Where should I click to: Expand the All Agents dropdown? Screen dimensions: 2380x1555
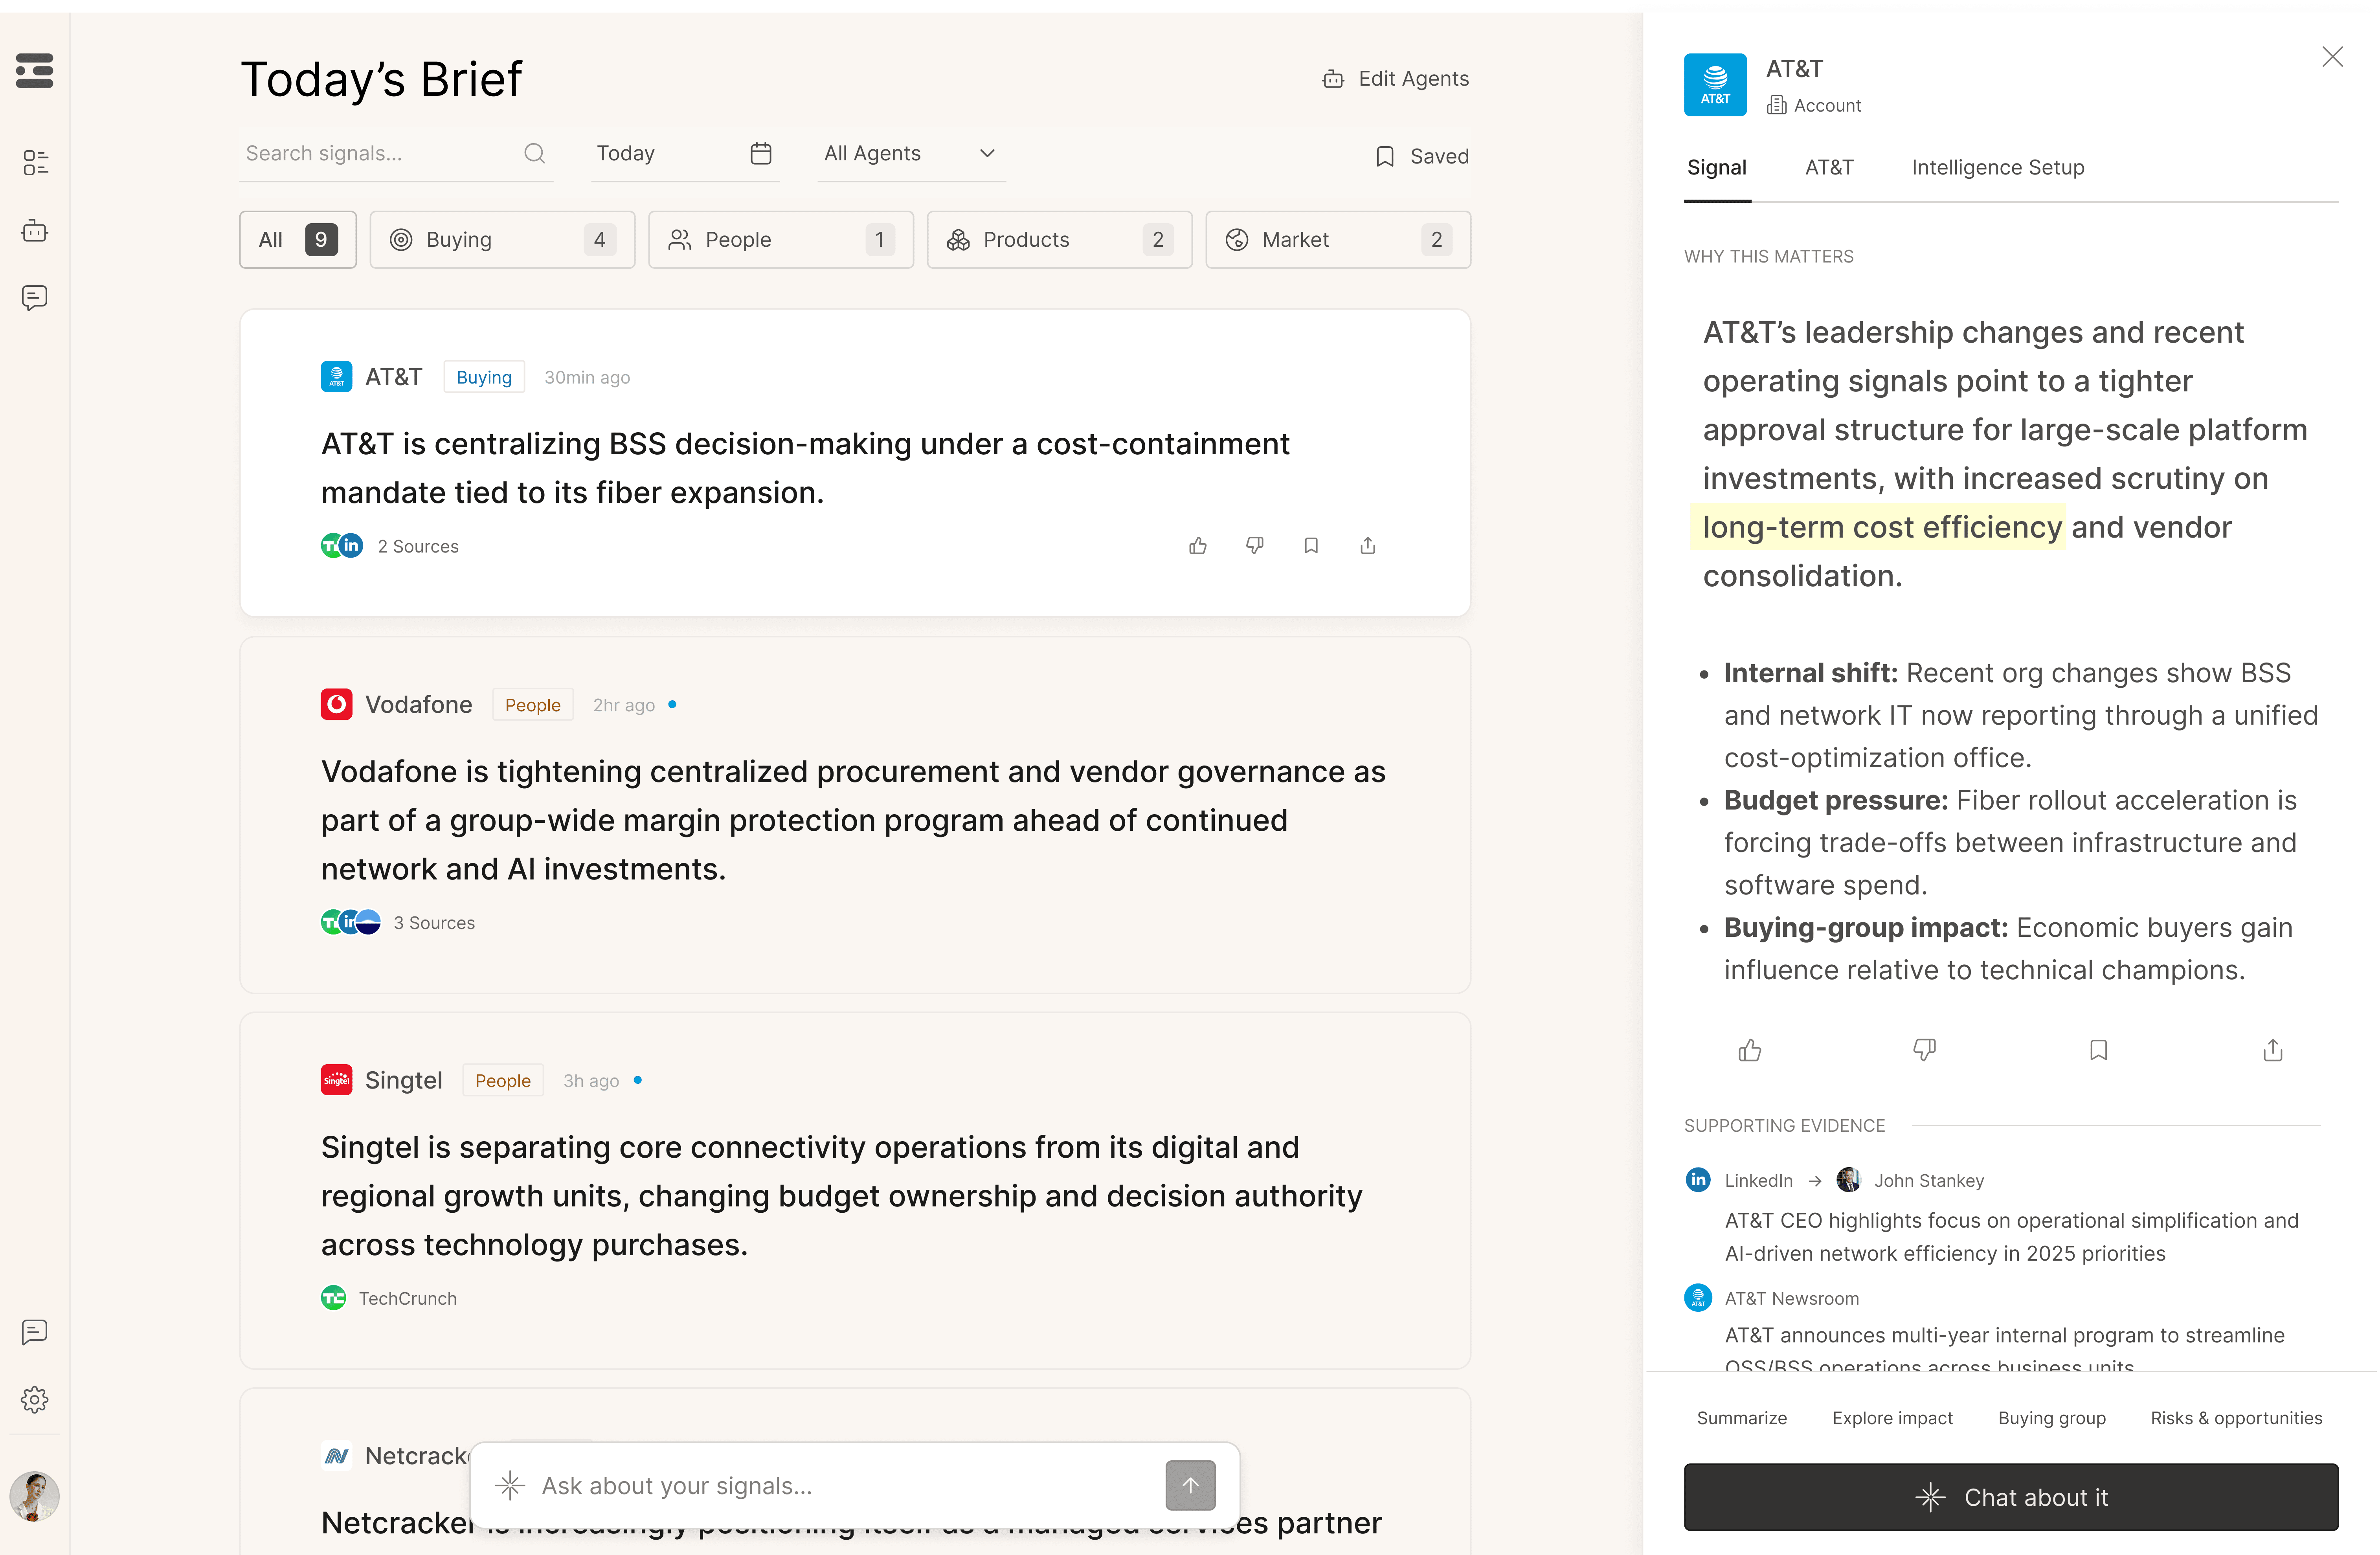[910, 154]
